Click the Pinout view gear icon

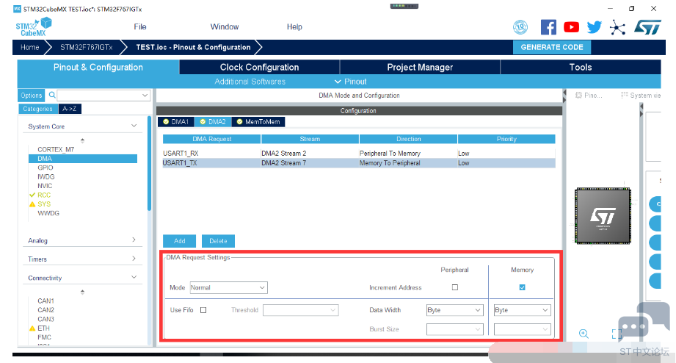(x=578, y=95)
